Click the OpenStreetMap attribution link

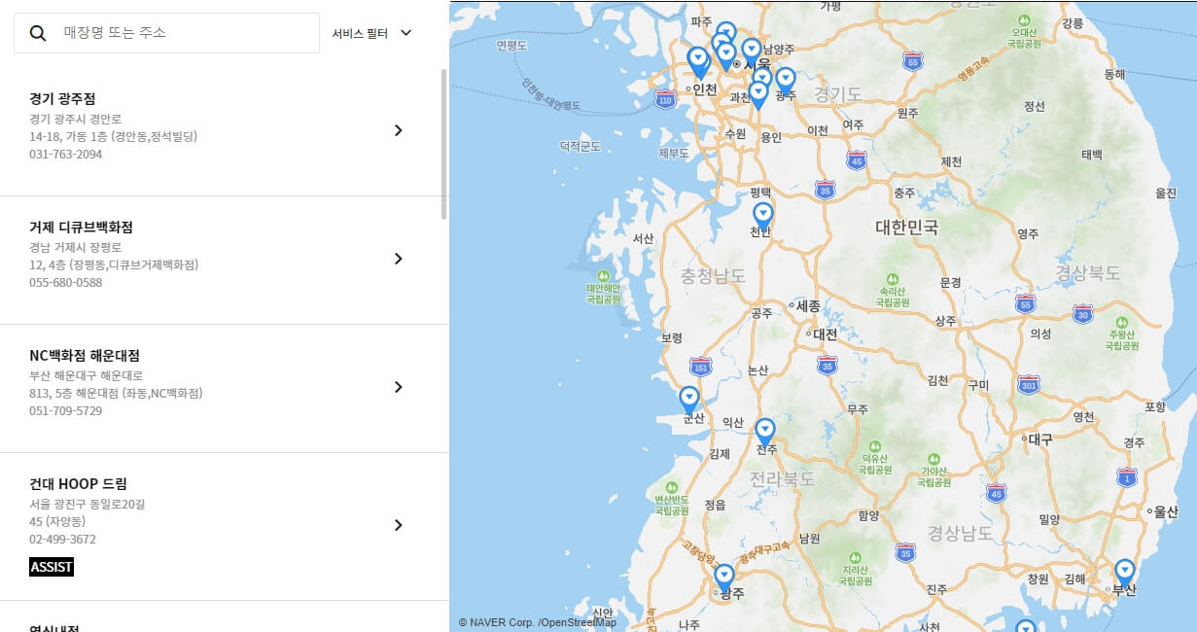point(580,622)
